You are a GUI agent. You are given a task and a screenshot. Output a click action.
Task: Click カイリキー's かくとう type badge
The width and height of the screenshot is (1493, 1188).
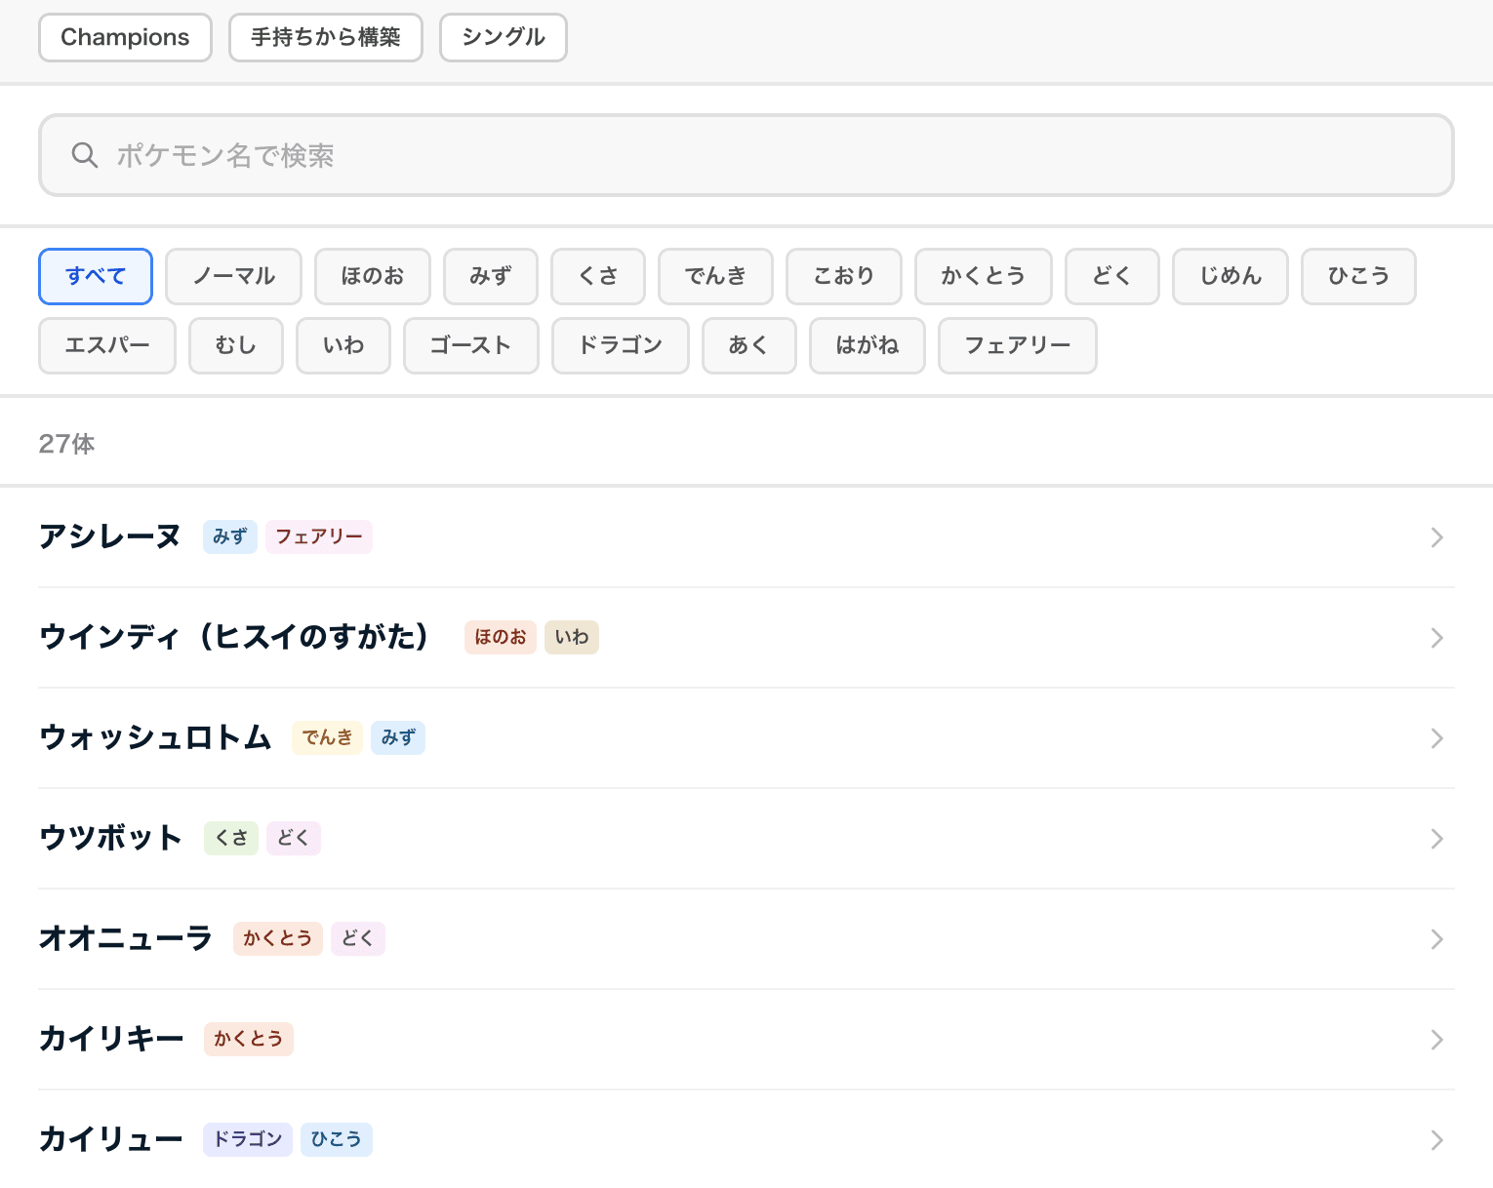pyautogui.click(x=249, y=1039)
